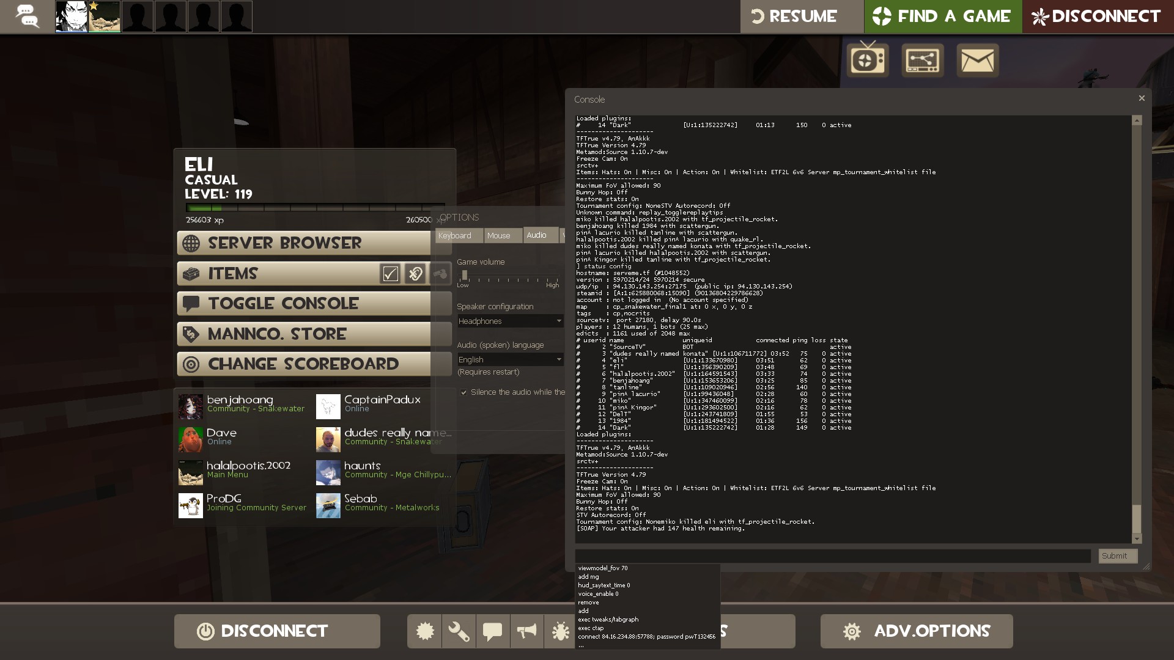Switch to the Keyboard options tab
Image resolution: width=1174 pixels, height=660 pixels.
459,235
